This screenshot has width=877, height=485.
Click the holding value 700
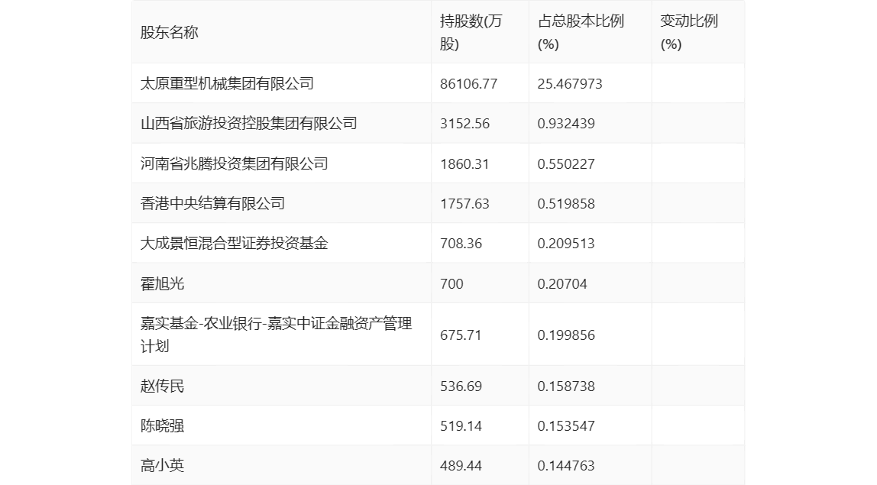point(452,283)
